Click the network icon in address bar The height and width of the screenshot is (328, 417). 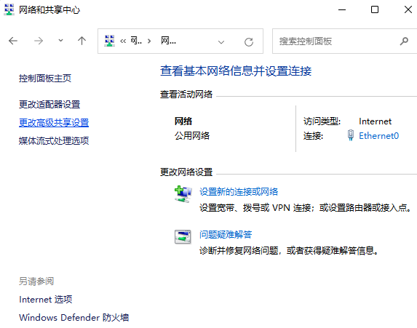tap(110, 41)
